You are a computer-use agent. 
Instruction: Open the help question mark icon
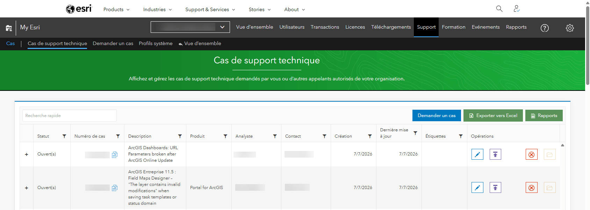tap(545, 28)
